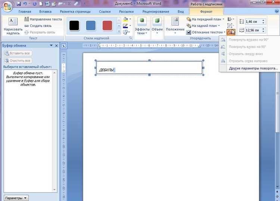Click the Office round logo button
This screenshot has height=201, width=280.
click(x=7, y=7)
